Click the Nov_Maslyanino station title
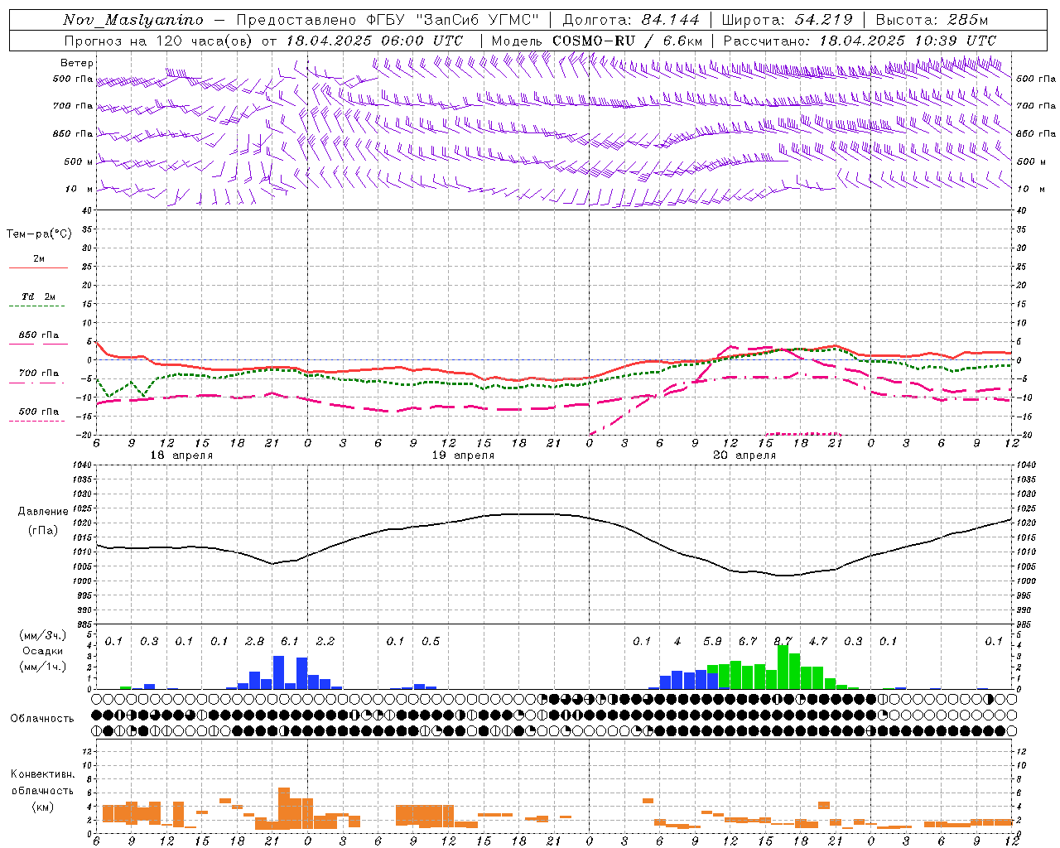The width and height of the screenshot is (1060, 848). tap(133, 20)
